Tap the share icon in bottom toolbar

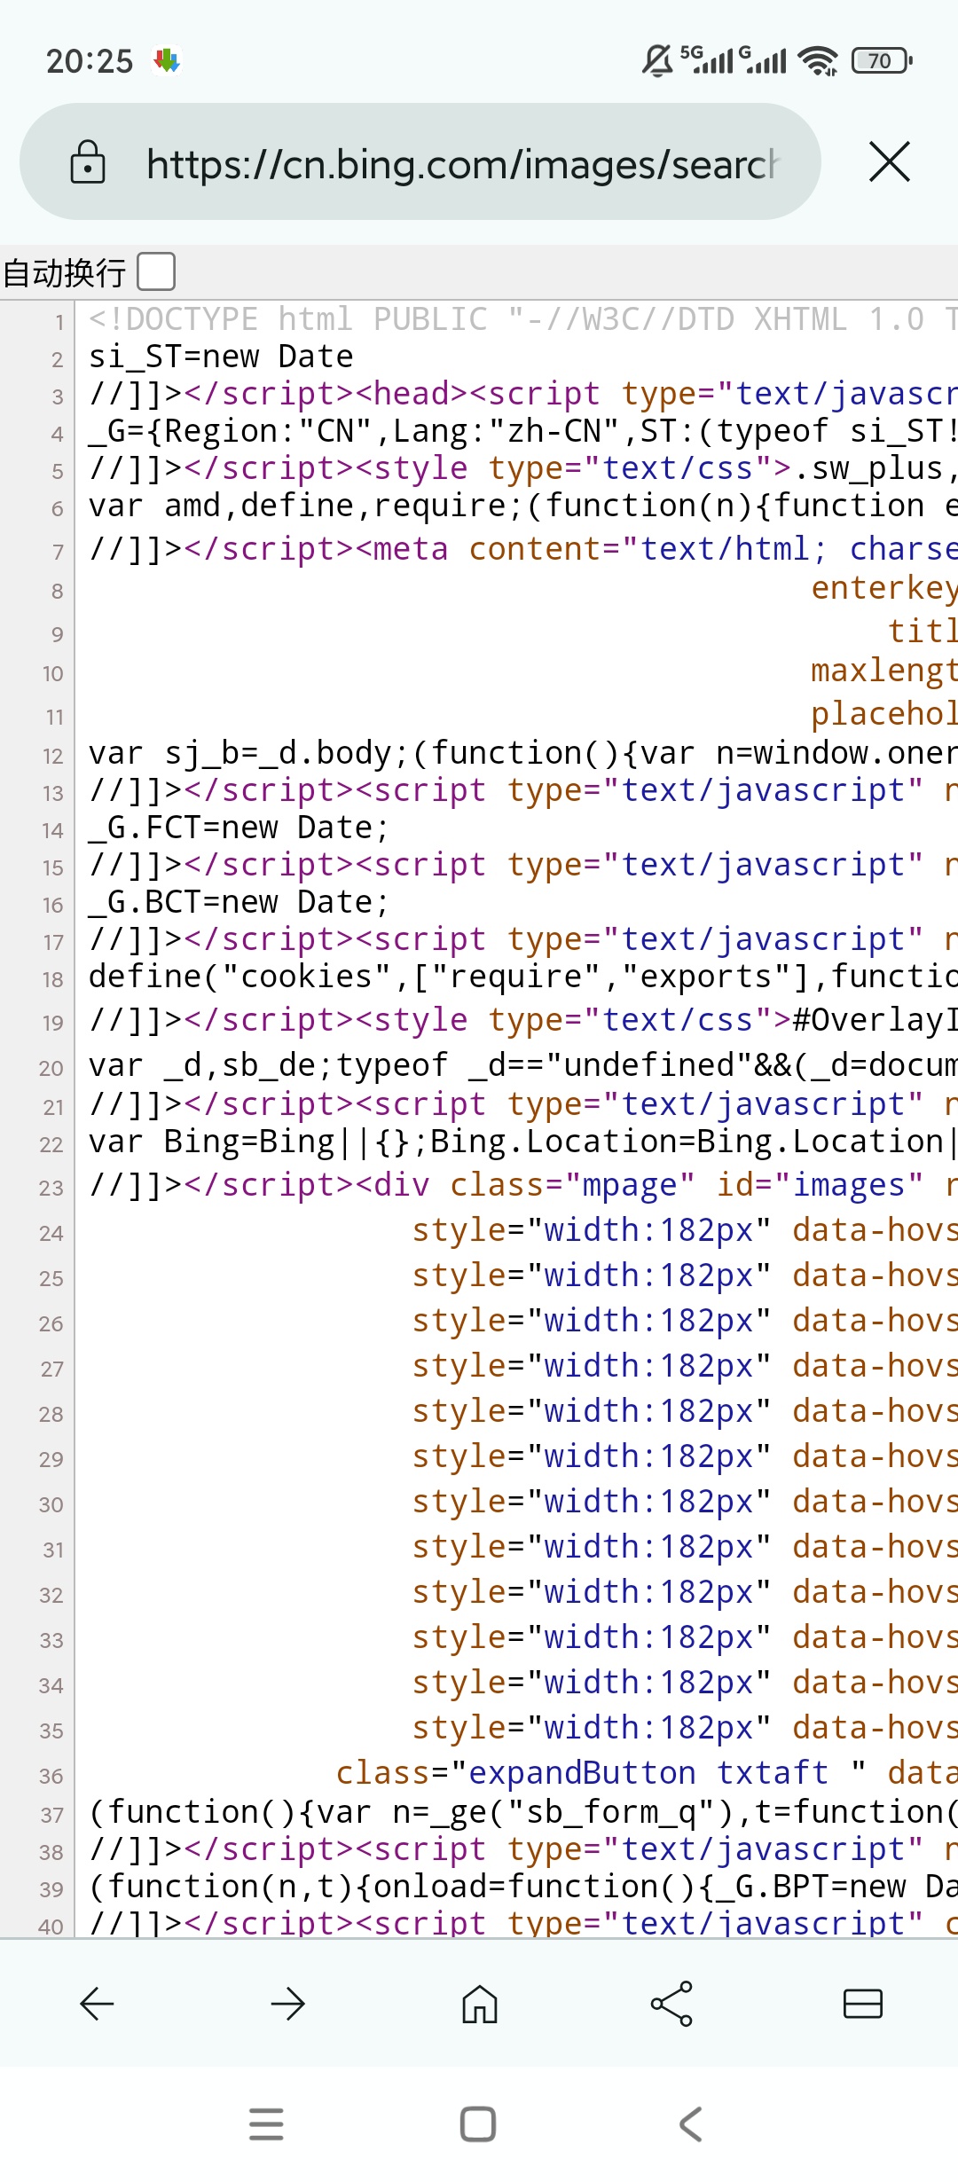pyautogui.click(x=671, y=2004)
